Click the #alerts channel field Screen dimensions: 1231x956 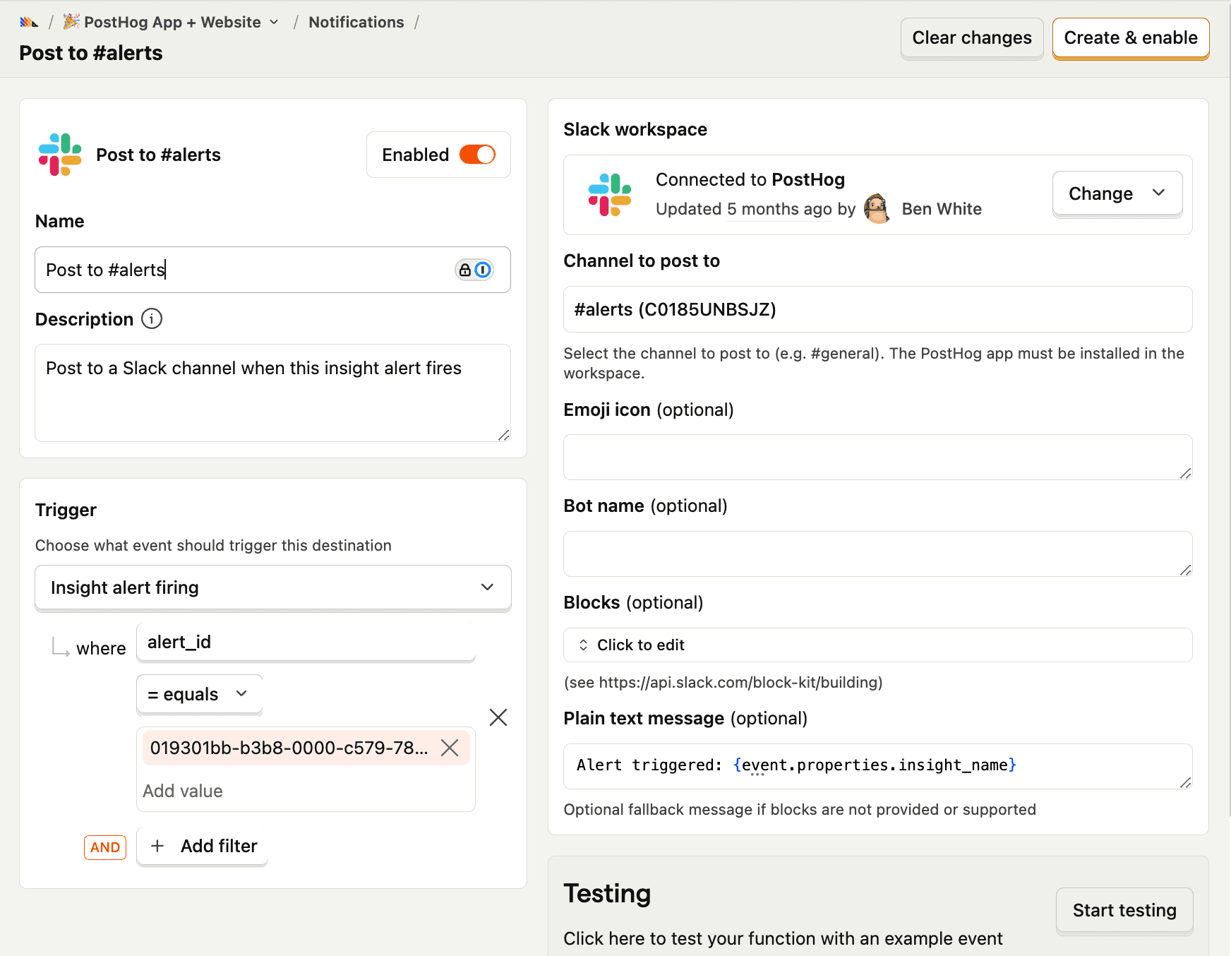coord(877,309)
